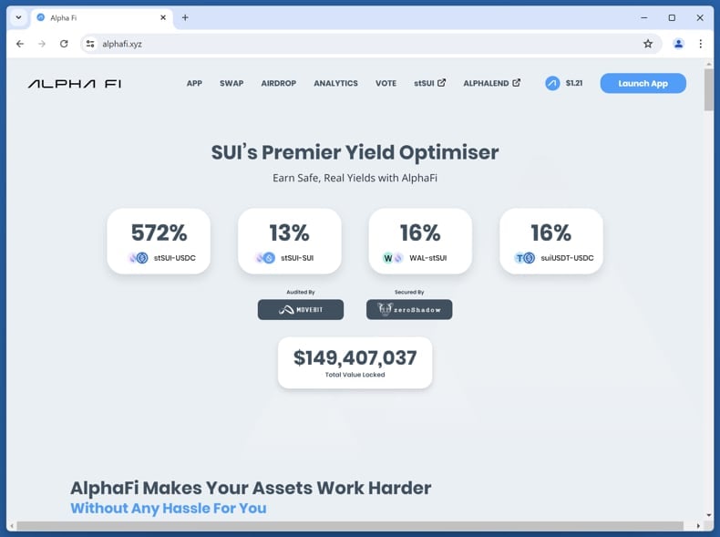Click the stSUI-USDC token pair icon
The width and height of the screenshot is (720, 537).
[139, 258]
